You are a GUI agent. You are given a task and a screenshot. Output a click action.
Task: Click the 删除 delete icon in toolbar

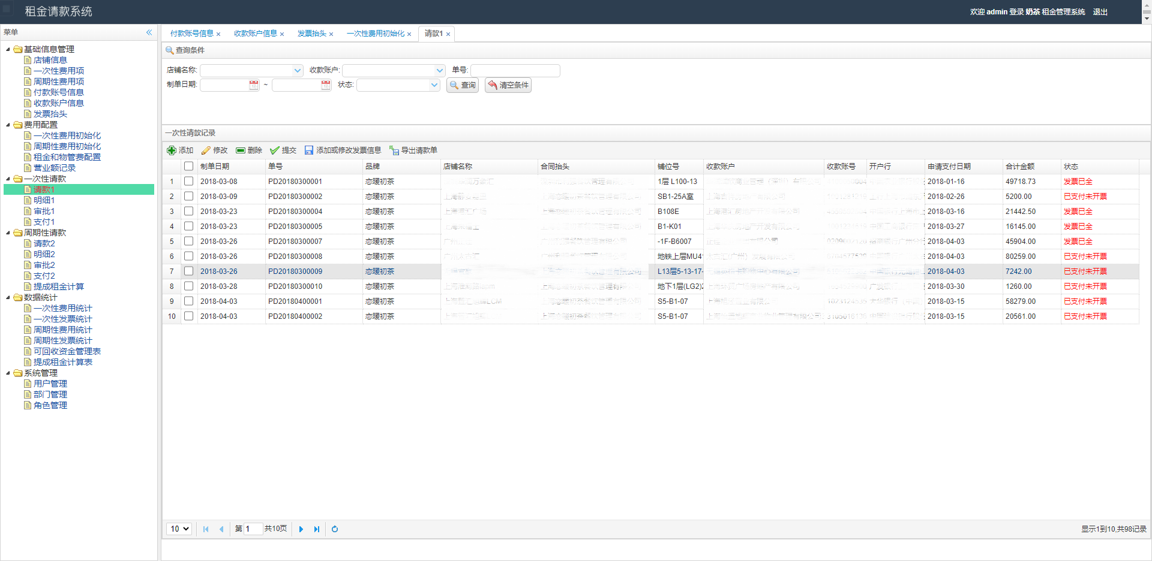[241, 150]
